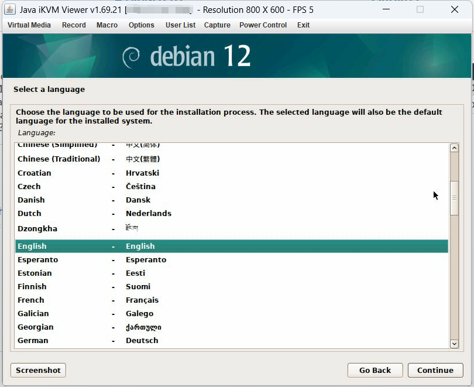Screen dimensions: 474x387
Task: Open the Record menu
Action: 74,25
